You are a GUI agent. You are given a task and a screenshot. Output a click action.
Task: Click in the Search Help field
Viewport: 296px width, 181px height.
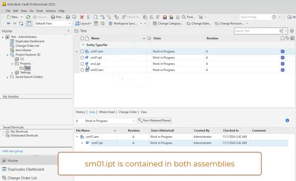(x=255, y=17)
